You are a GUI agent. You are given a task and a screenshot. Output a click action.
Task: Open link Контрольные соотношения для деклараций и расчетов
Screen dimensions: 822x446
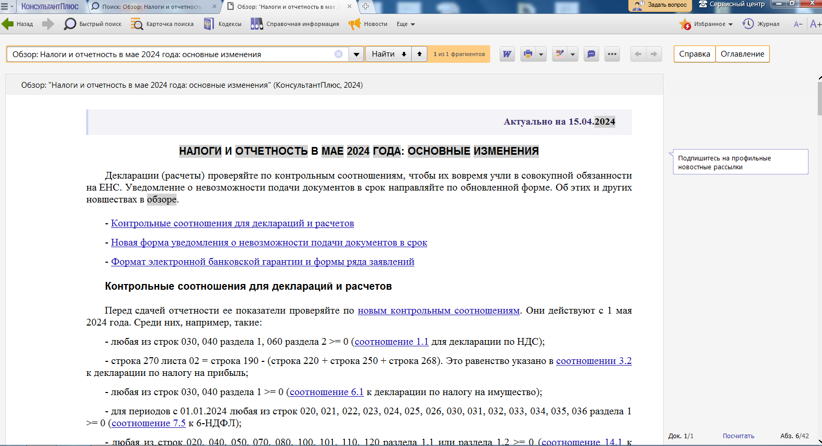pyautogui.click(x=232, y=223)
